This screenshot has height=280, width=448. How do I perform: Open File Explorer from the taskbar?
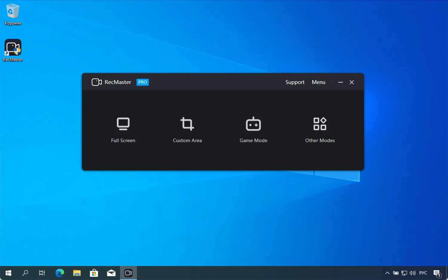pos(77,273)
